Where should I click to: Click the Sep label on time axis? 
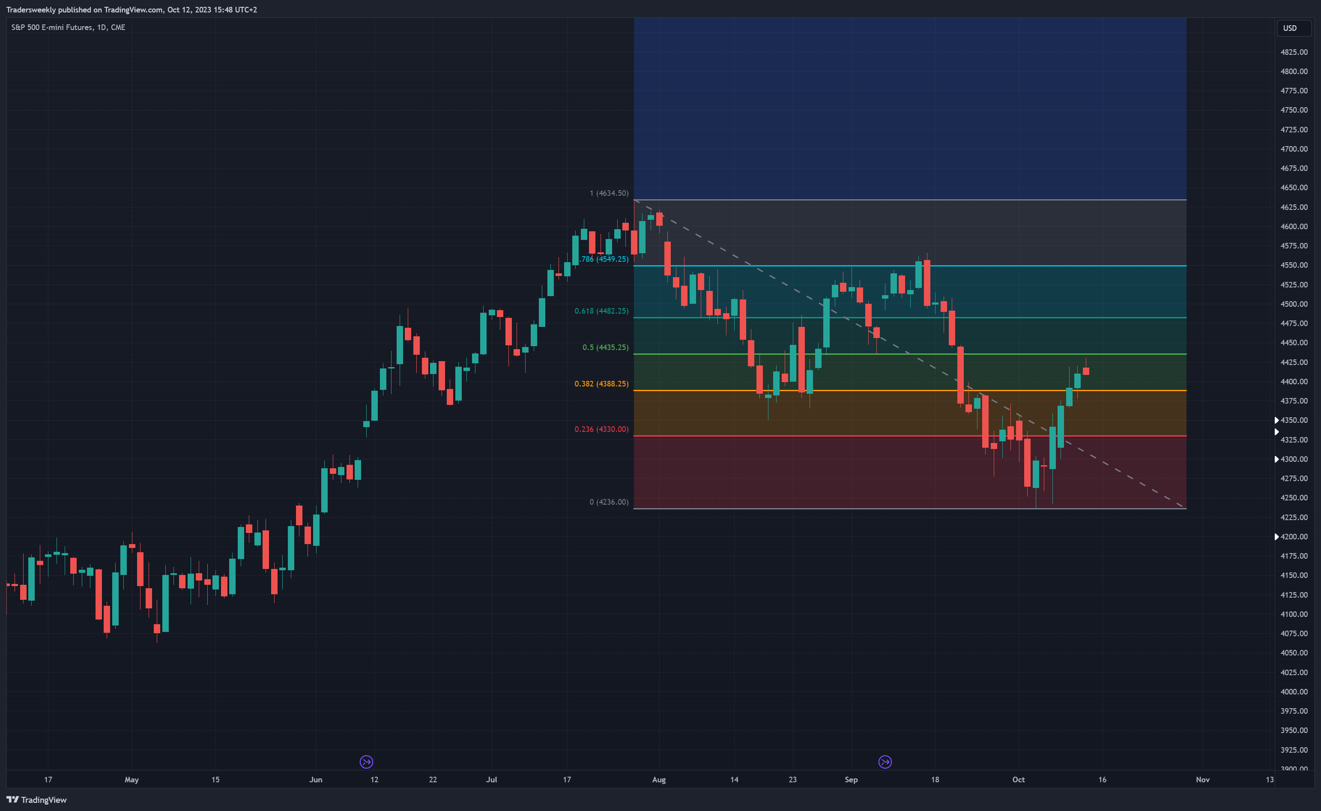click(852, 780)
